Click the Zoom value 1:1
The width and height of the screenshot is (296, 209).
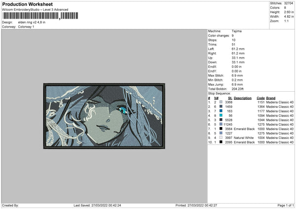click(286, 21)
